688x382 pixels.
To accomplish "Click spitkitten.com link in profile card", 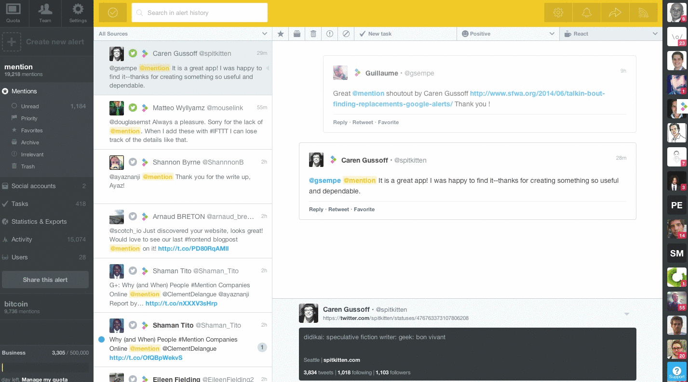I will click(x=342, y=360).
